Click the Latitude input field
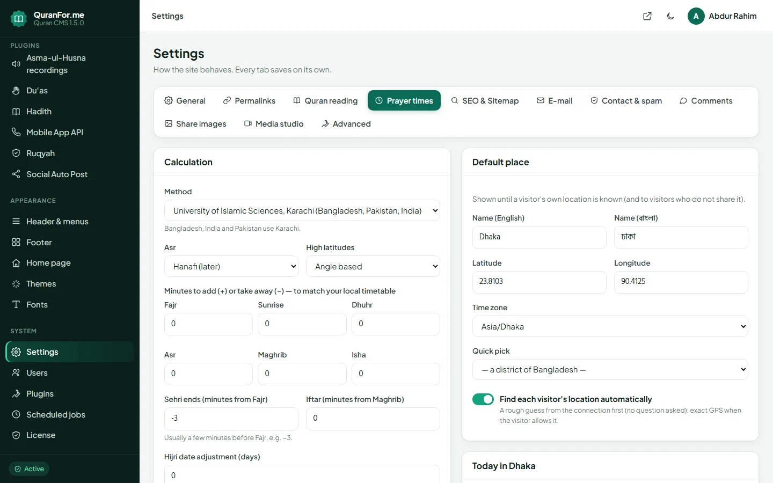This screenshot has width=773, height=483. [539, 282]
